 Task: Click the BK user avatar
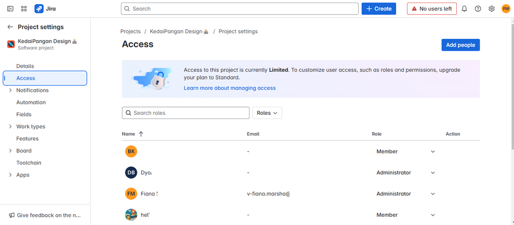tap(131, 152)
